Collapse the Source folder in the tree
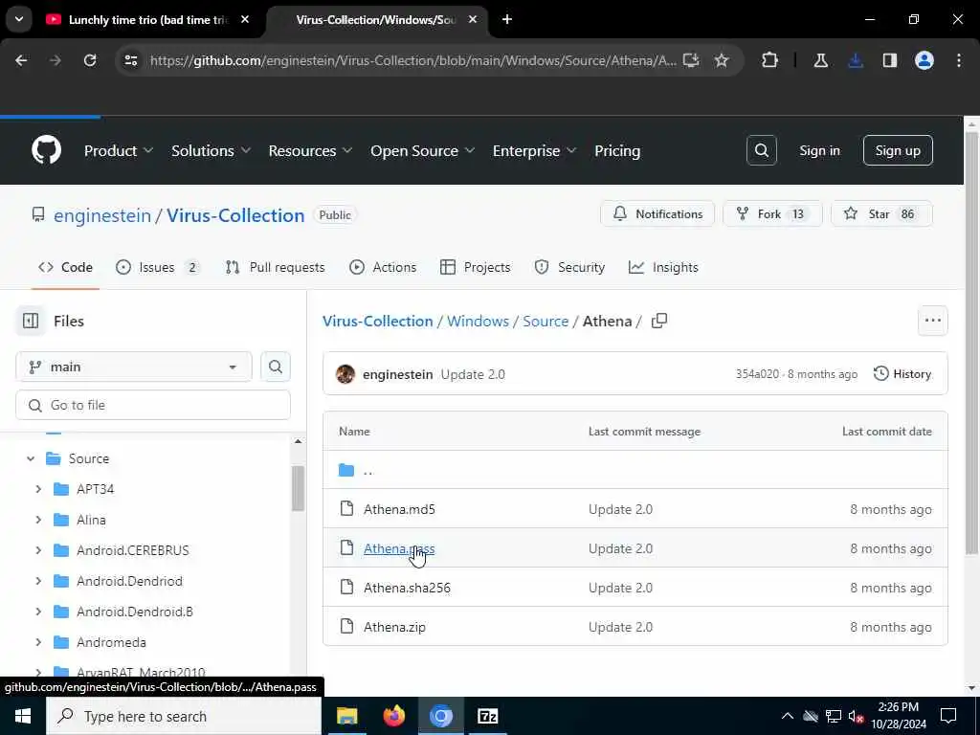This screenshot has height=735, width=980. [x=31, y=458]
